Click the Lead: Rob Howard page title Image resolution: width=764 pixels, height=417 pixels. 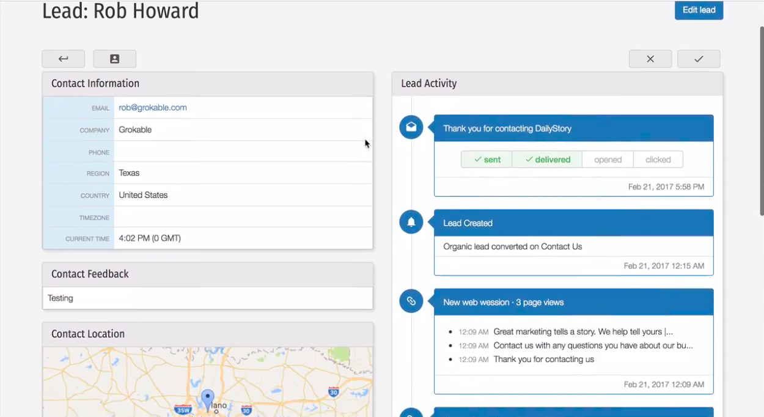(120, 11)
